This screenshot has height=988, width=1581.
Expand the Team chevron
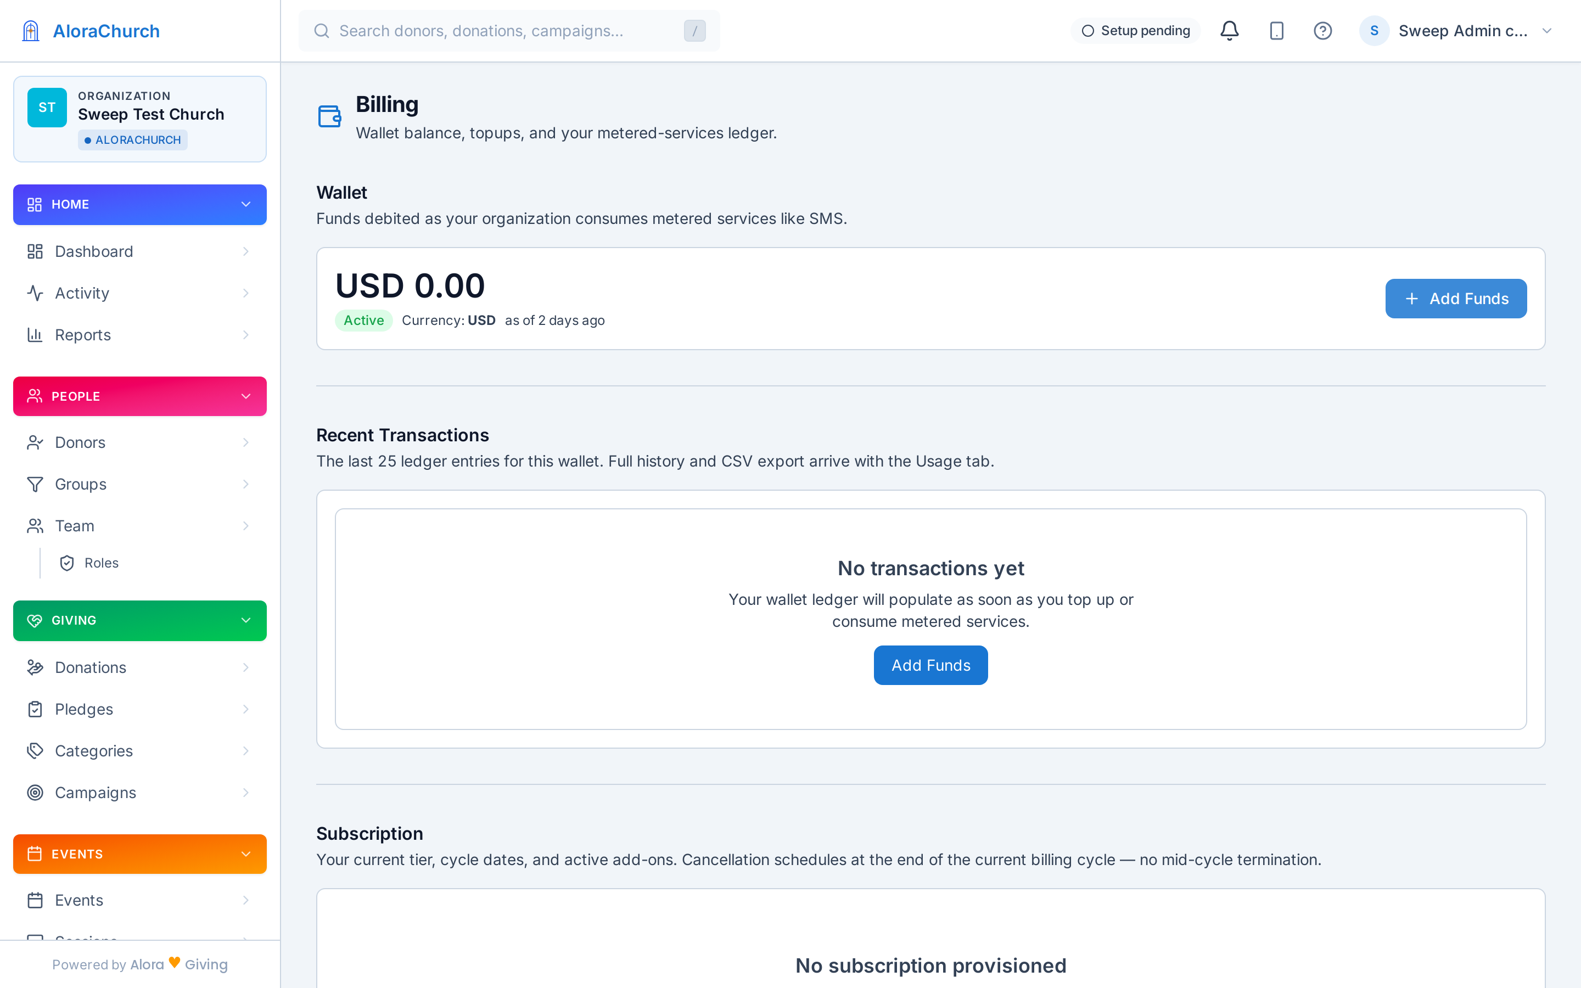click(x=245, y=527)
